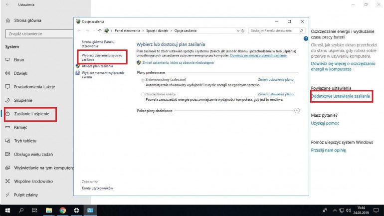
Task: Click the Powiadomienia i akcje message icon
Action: [7, 86]
